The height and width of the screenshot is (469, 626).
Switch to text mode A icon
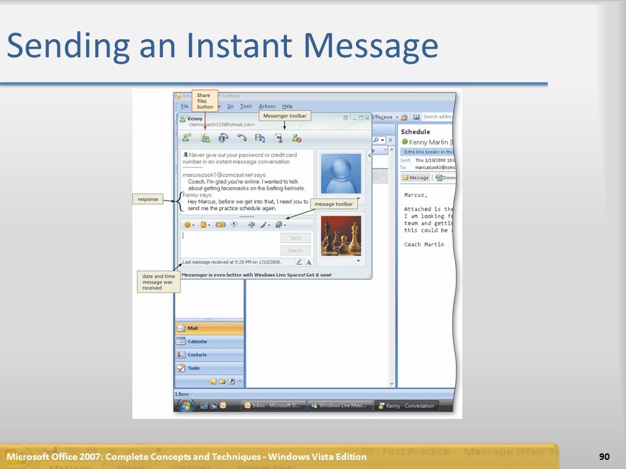[x=308, y=262]
